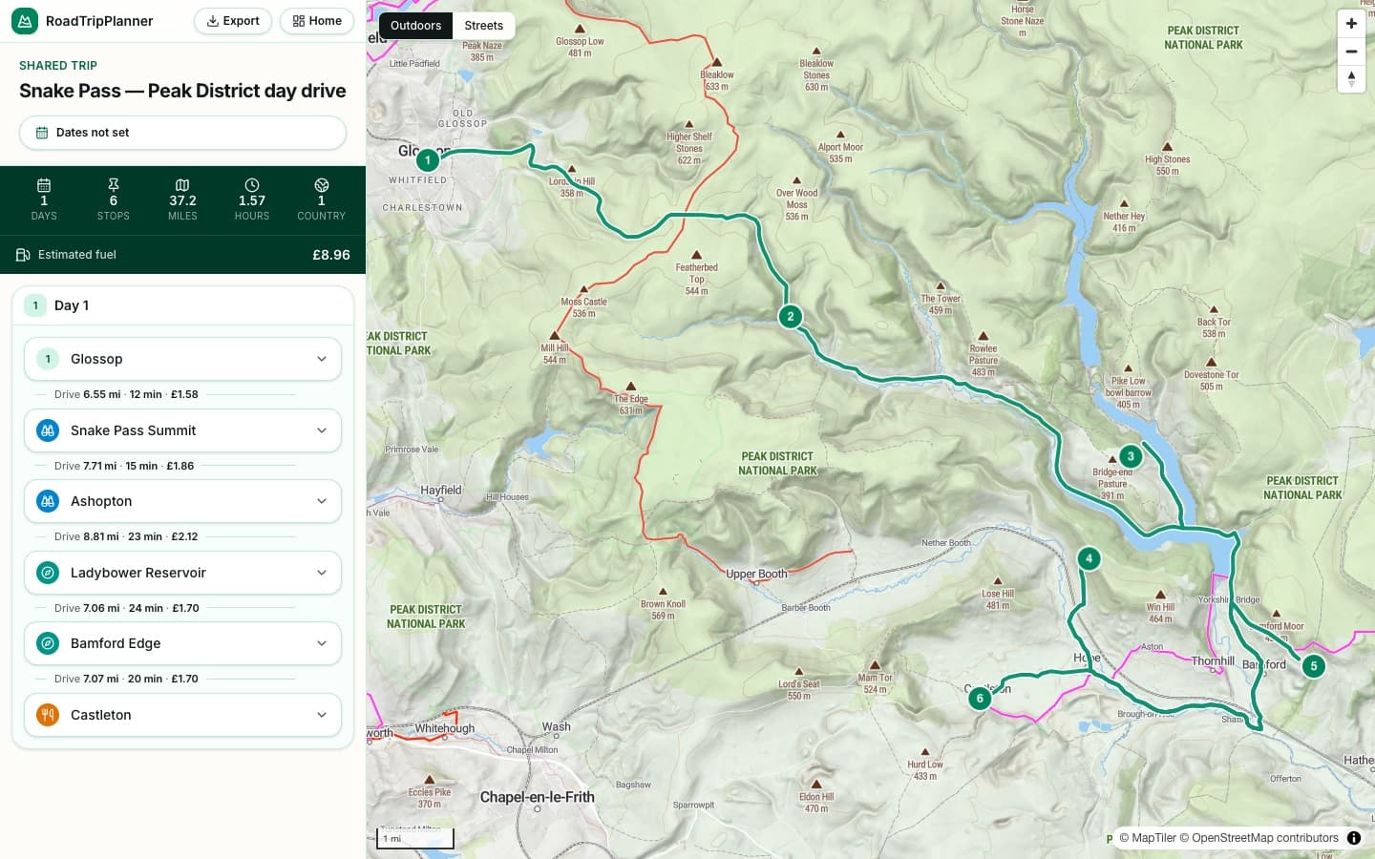Open the map attribution info icon

[x=1354, y=838]
